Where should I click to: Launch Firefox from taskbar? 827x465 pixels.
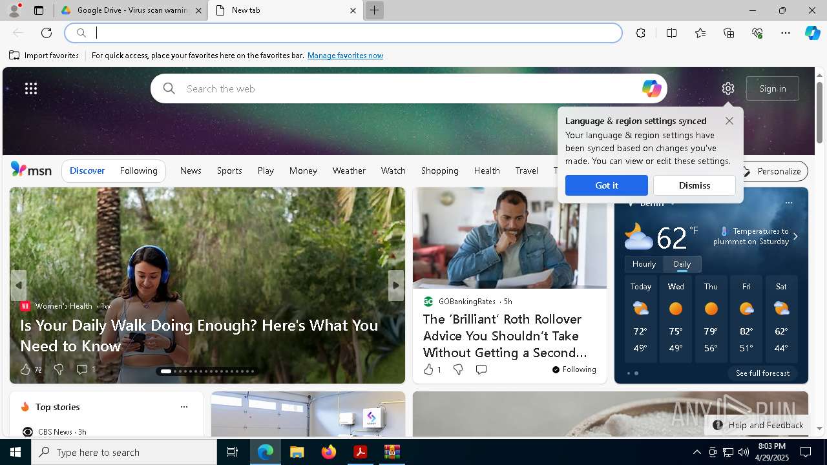tap(329, 452)
